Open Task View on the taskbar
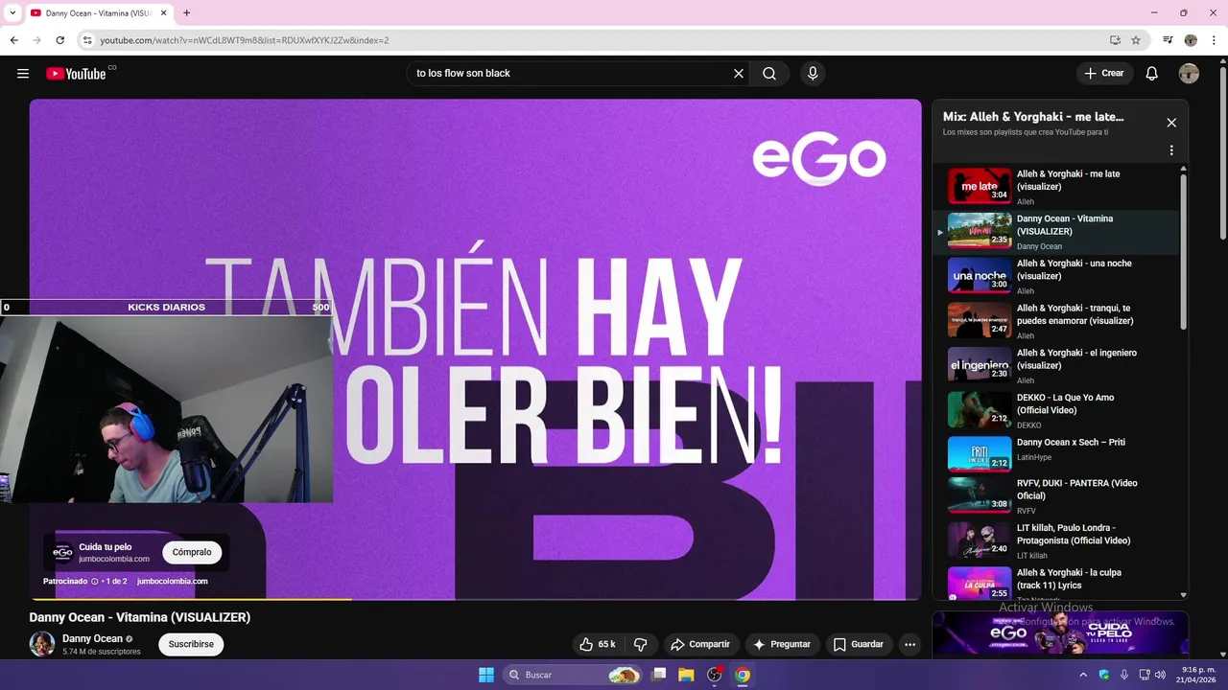The width and height of the screenshot is (1228, 690). (x=658, y=675)
